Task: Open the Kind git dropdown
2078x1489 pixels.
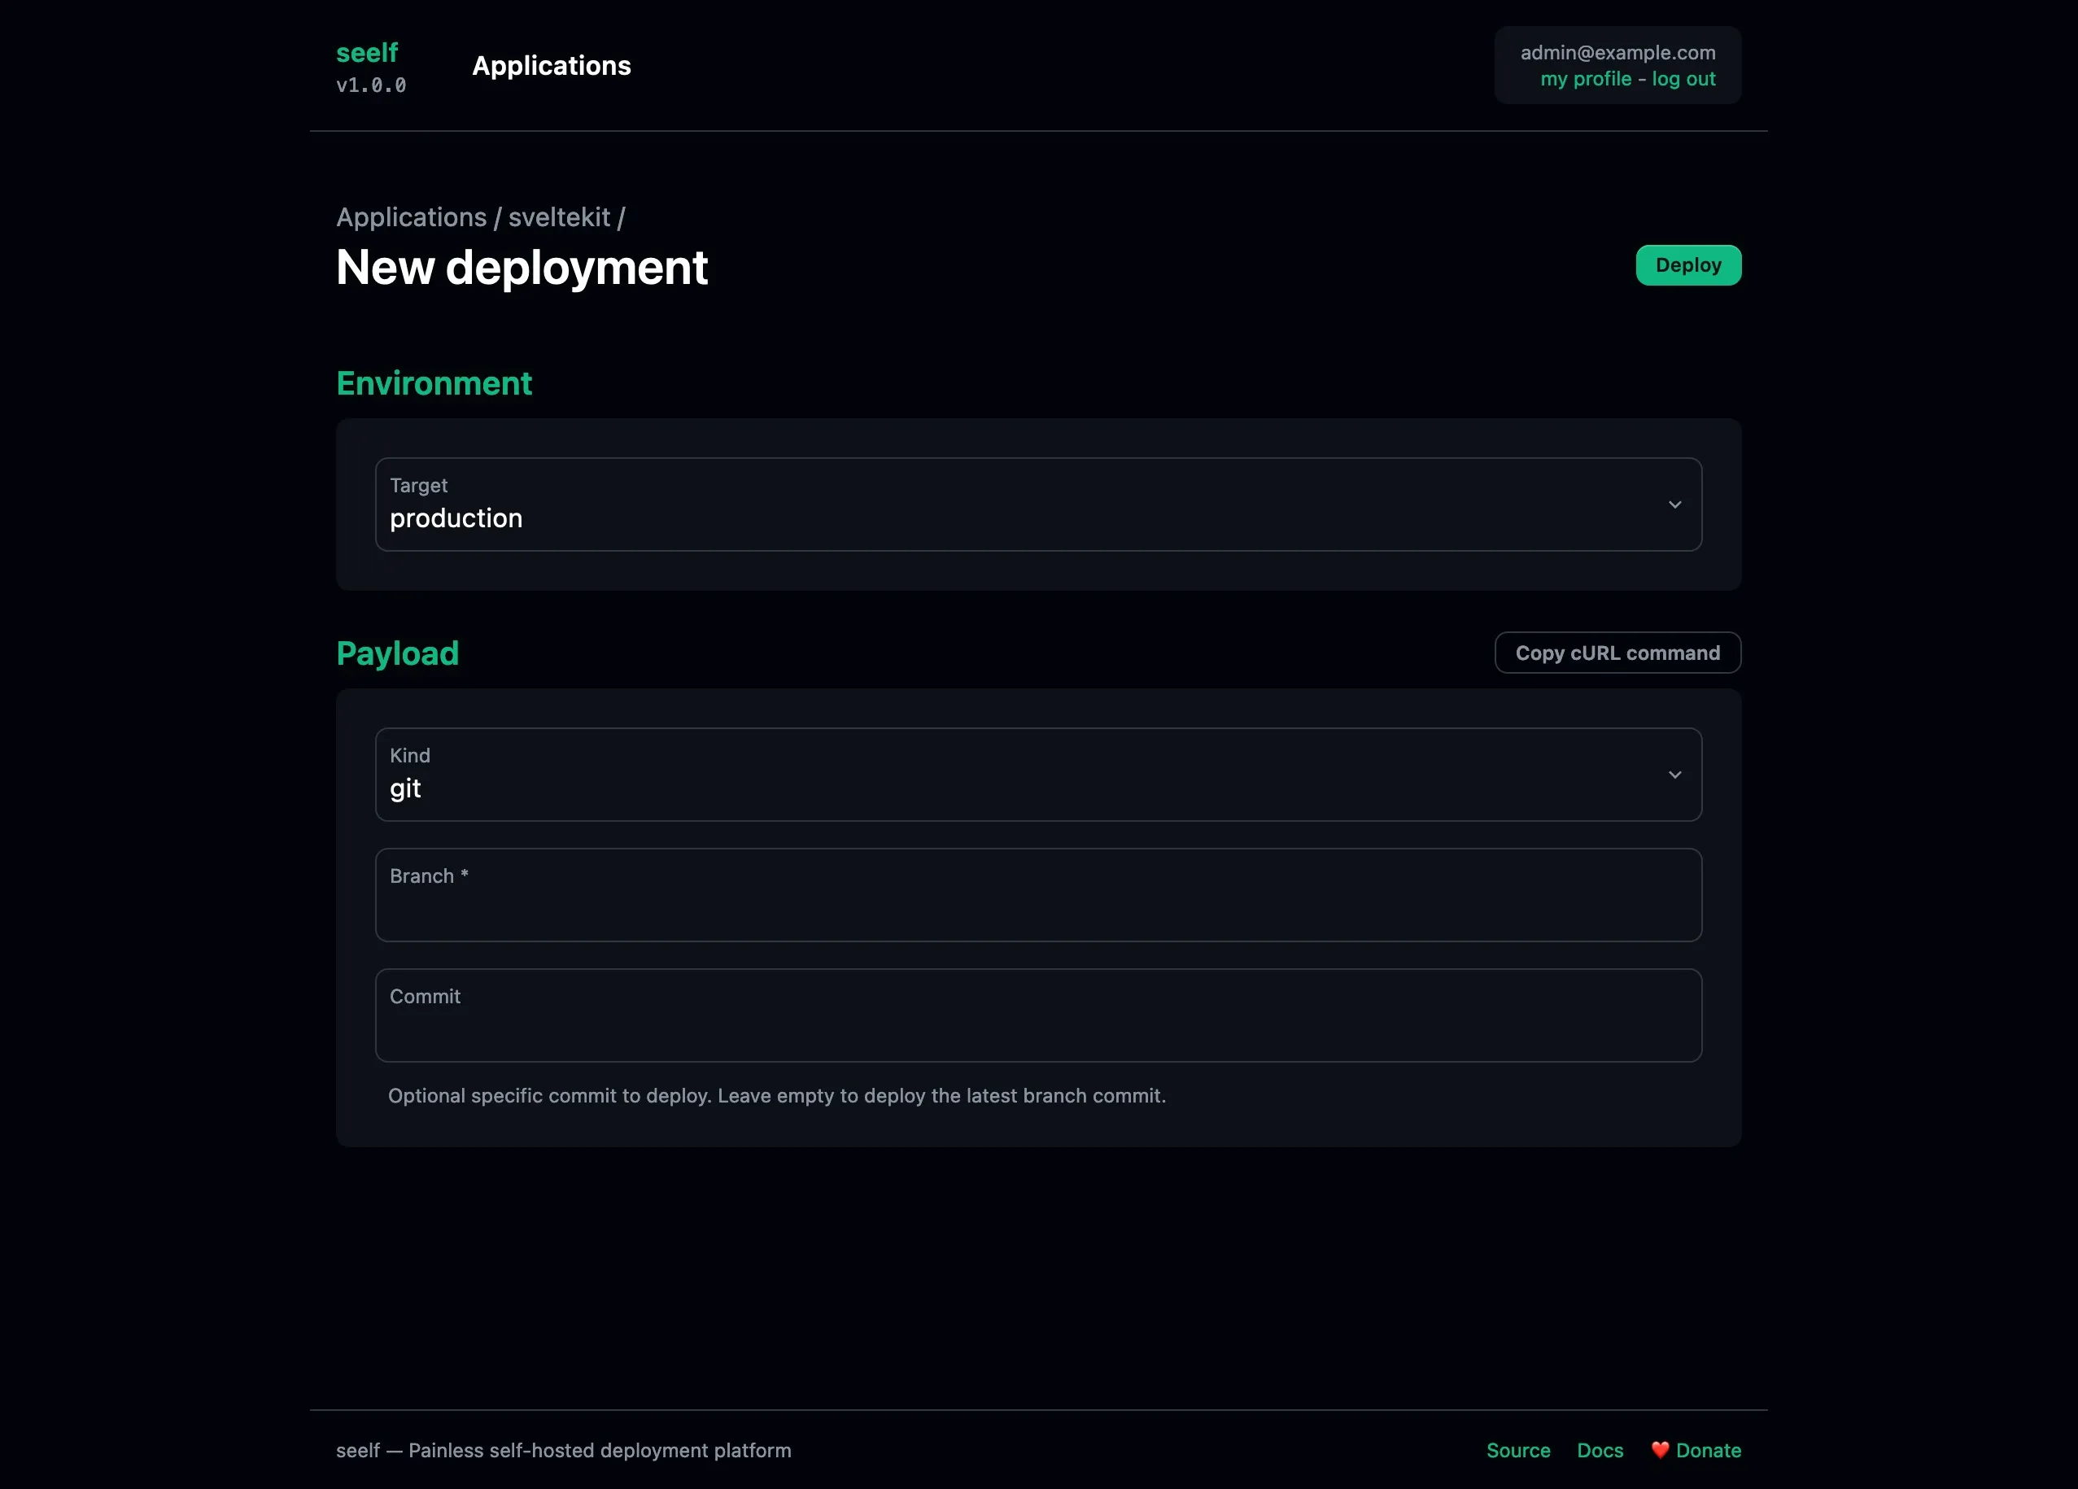Action: click(1037, 775)
